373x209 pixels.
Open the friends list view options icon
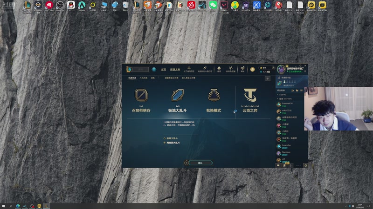point(301,91)
